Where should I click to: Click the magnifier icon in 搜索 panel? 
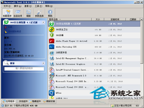pos(6,62)
